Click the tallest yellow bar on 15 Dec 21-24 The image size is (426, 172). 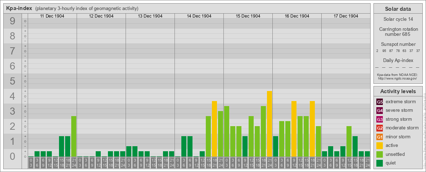click(269, 124)
